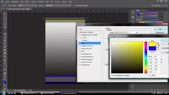Enable Abgeflachte Kante und Relief checkbox

[80, 35]
